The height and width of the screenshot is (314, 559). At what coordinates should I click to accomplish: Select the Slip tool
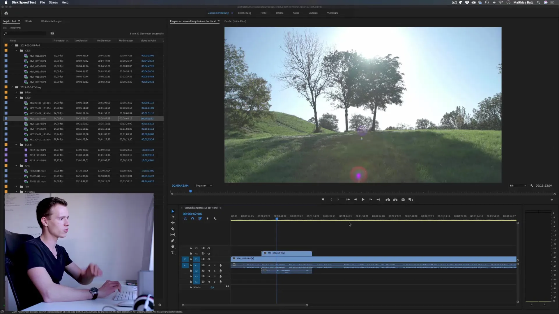coord(173,235)
